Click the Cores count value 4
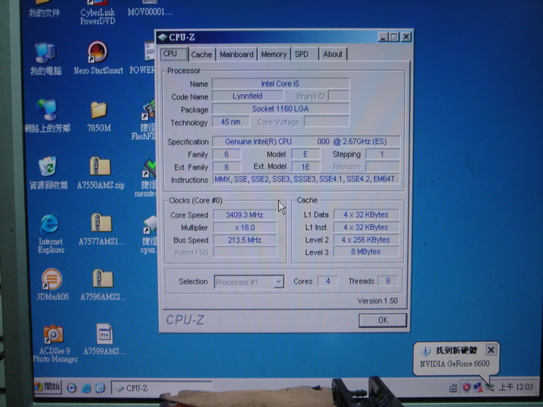 (x=328, y=281)
